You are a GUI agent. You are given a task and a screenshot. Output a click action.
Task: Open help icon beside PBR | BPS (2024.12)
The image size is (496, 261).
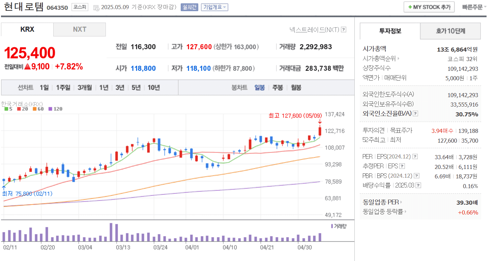tap(417, 176)
